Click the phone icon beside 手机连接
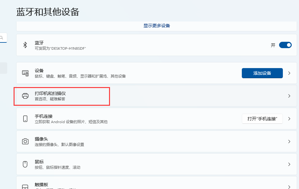 pyautogui.click(x=25, y=119)
